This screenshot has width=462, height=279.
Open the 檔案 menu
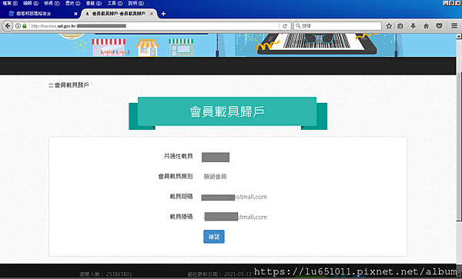(10, 3)
